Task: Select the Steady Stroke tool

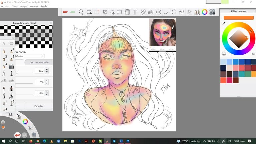Action: [x=166, y=12]
